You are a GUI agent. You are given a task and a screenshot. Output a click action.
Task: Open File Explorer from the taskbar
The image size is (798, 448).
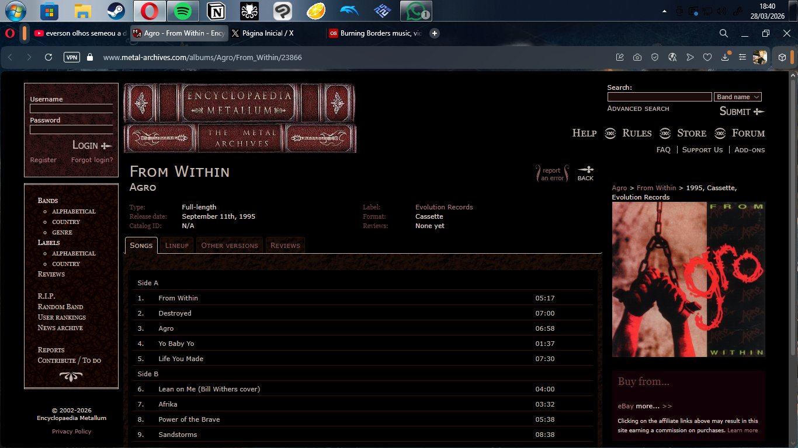coord(82,11)
